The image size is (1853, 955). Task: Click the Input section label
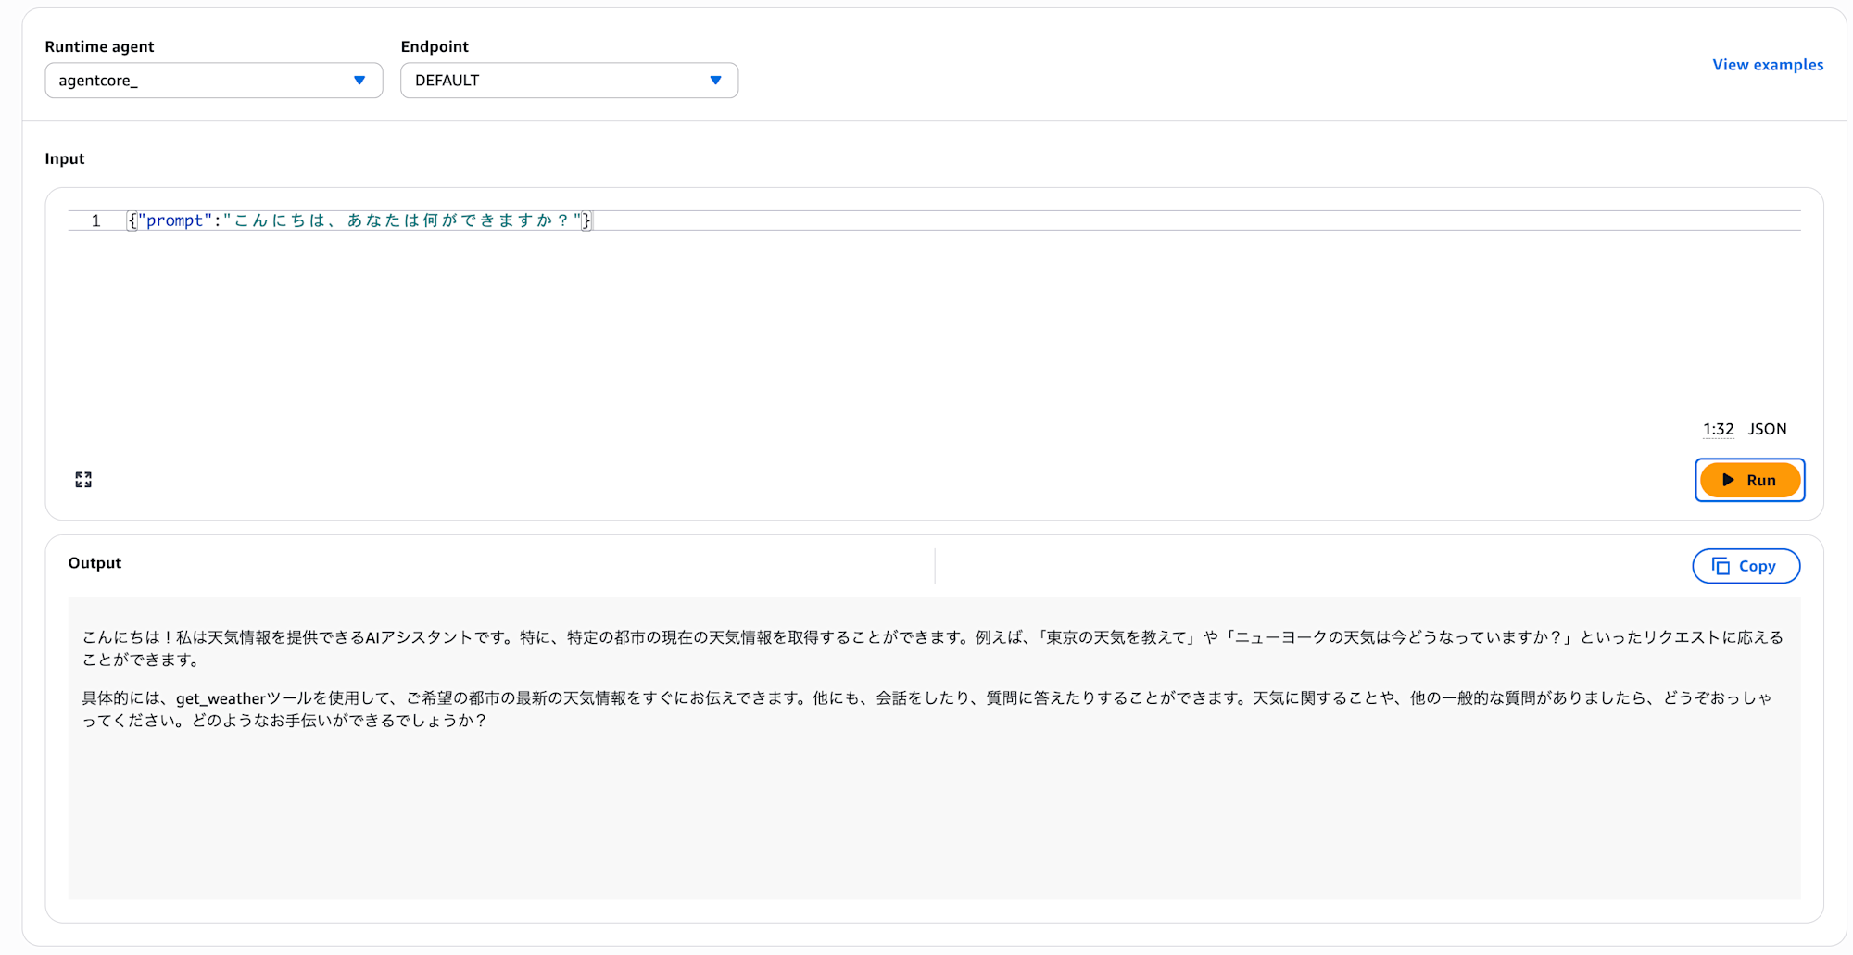65,158
